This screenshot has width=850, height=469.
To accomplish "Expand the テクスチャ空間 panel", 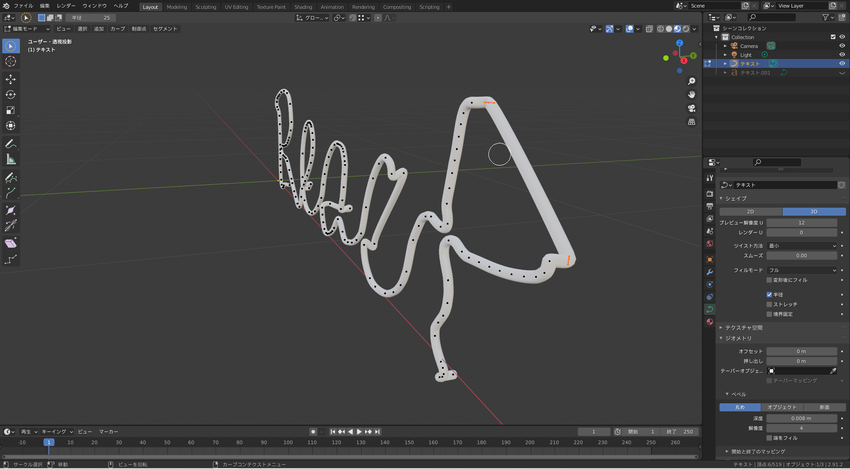I will pos(744,328).
